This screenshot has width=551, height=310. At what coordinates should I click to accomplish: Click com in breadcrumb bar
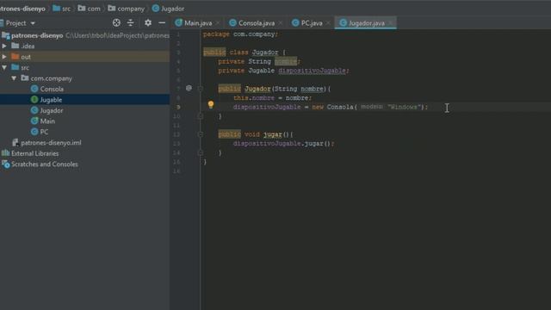pos(94,9)
